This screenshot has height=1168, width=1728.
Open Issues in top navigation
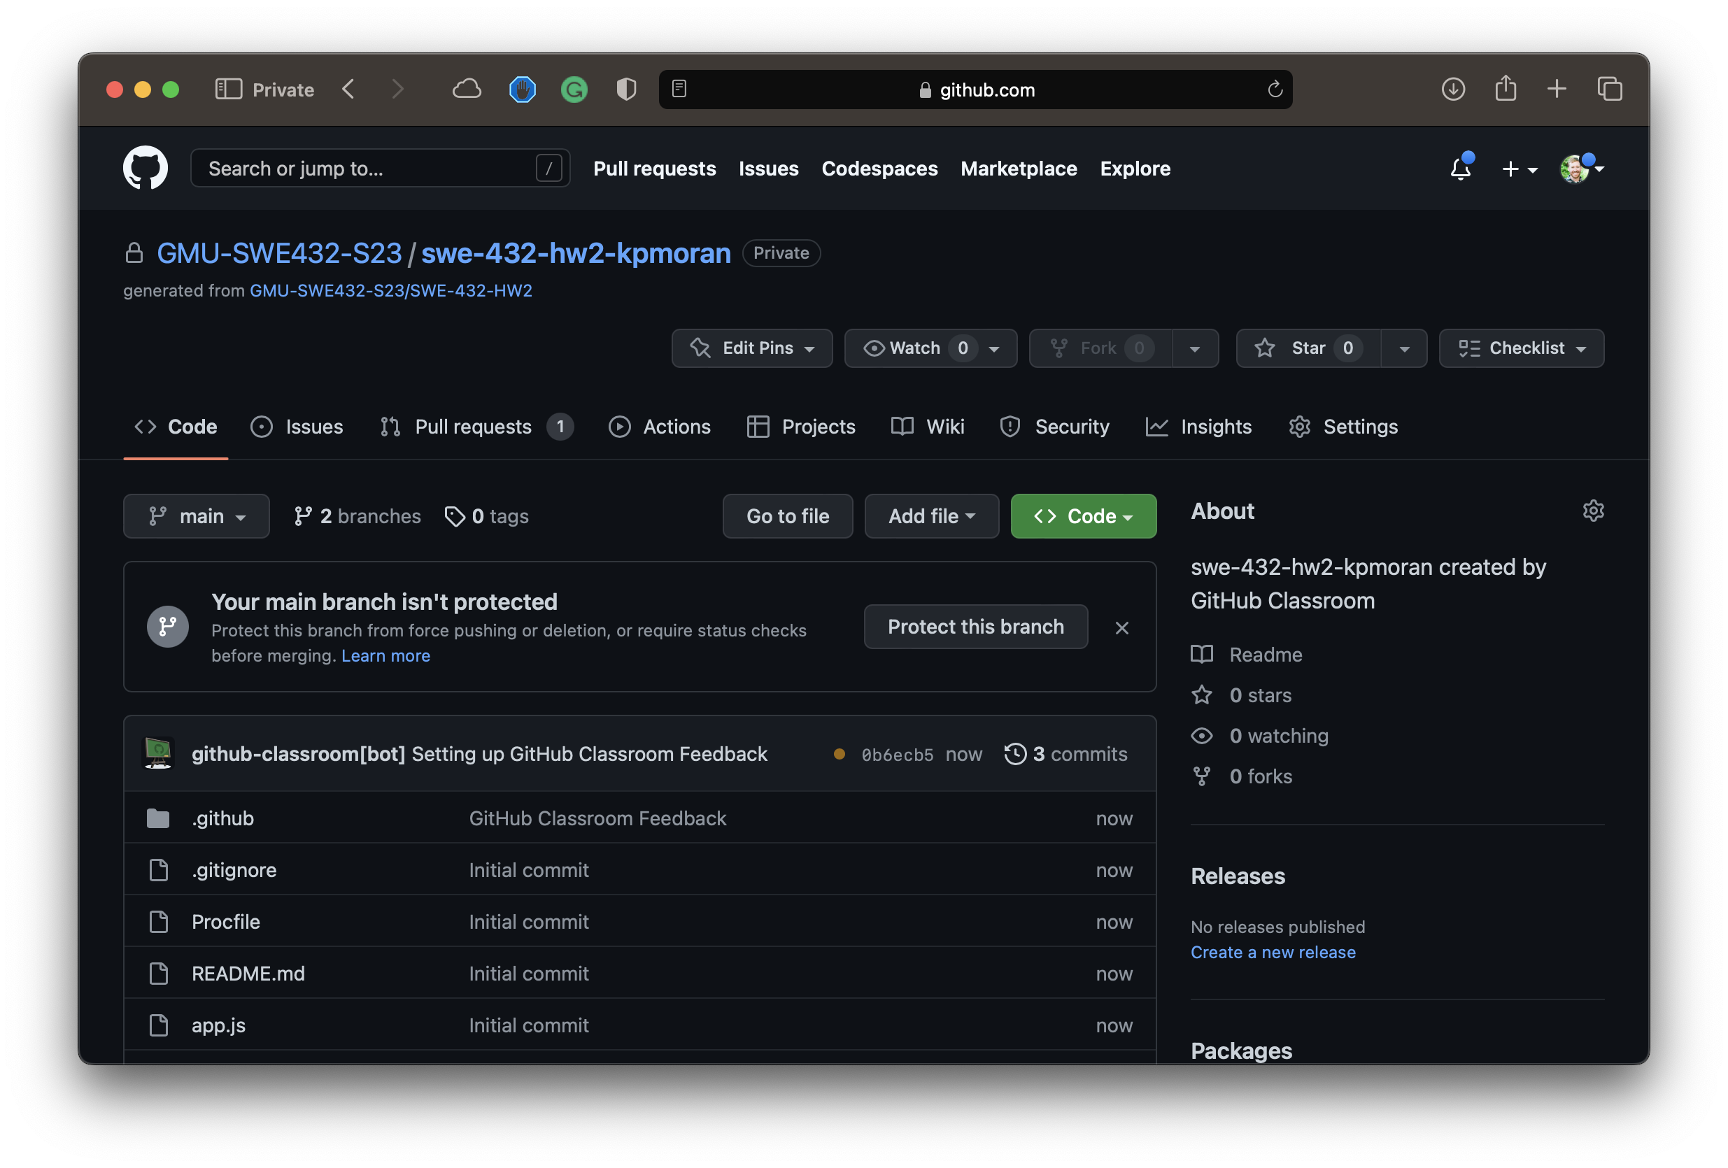click(768, 168)
